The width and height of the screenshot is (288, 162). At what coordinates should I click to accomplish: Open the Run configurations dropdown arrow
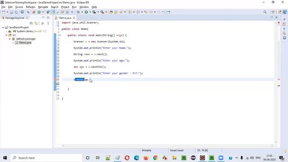coord(90,12)
